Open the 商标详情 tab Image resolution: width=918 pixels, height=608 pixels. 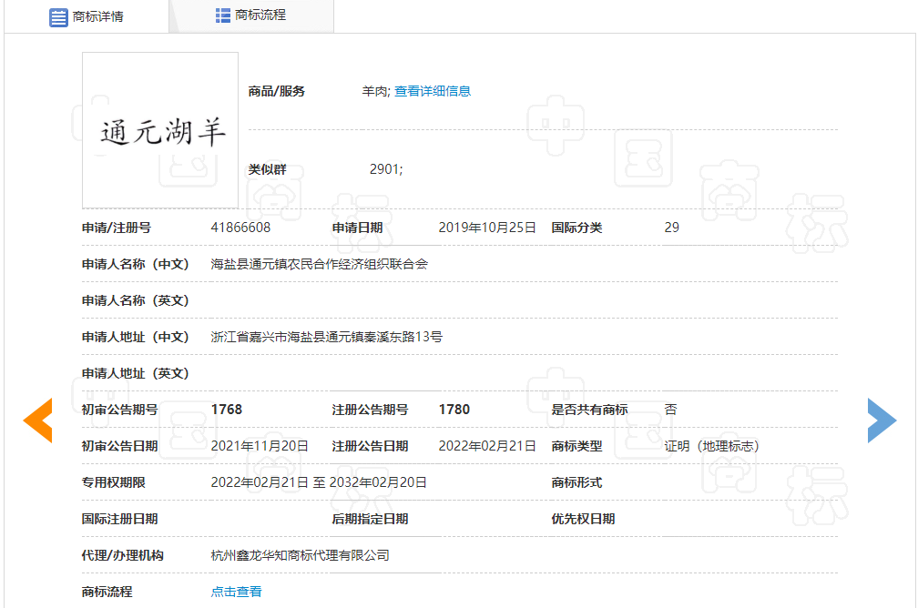[x=87, y=16]
